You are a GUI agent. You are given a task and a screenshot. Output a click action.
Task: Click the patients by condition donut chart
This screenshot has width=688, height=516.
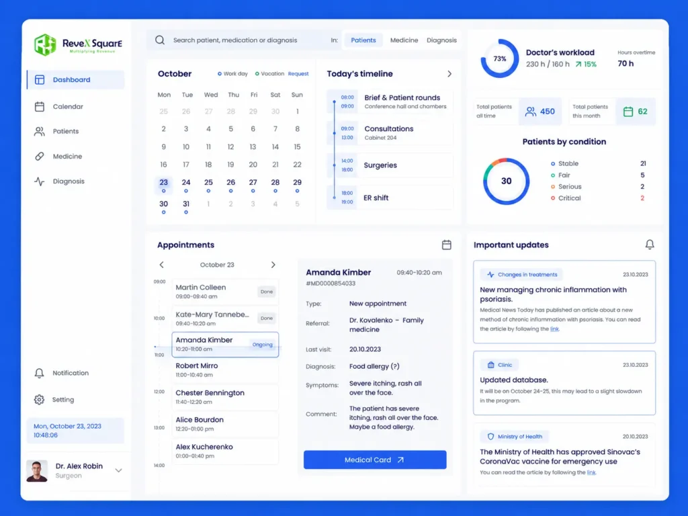point(507,181)
